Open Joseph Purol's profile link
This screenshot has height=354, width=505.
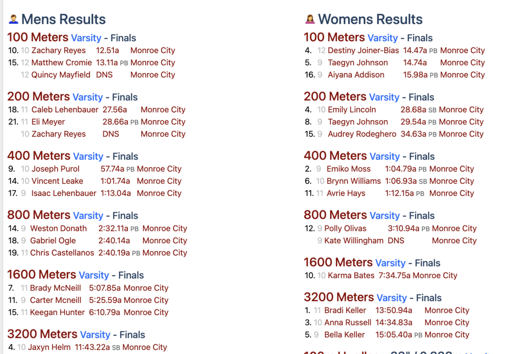pyautogui.click(x=55, y=169)
